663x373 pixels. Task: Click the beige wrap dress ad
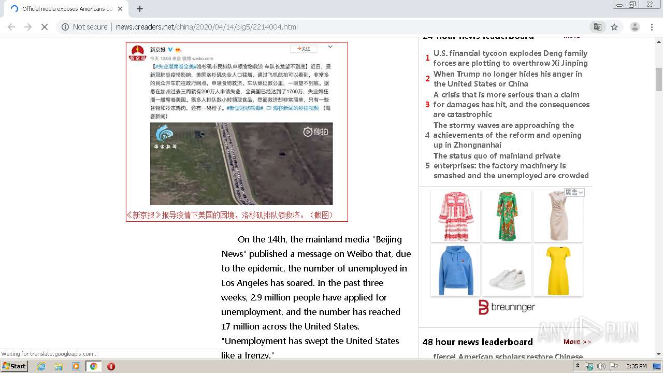pyautogui.click(x=558, y=216)
